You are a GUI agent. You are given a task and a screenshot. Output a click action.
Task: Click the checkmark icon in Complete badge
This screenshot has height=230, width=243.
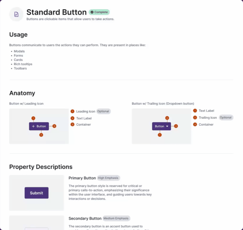point(92,12)
